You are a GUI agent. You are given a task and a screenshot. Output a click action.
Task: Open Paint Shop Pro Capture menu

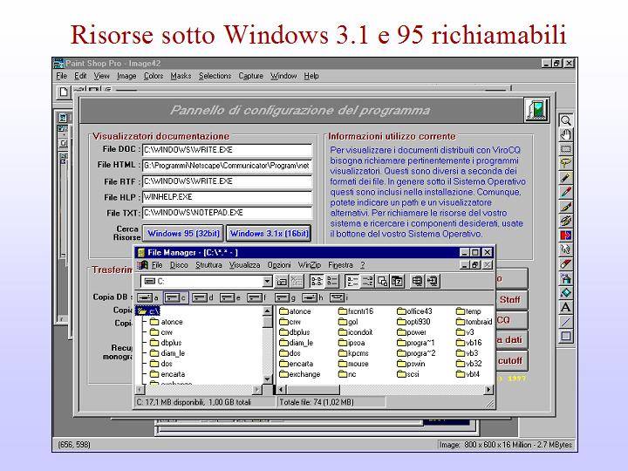[x=250, y=76]
